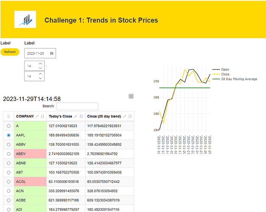Click the 2023-11-29T14:14:58 timestamp text
This screenshot has height=212, width=266.
[x=32, y=99]
